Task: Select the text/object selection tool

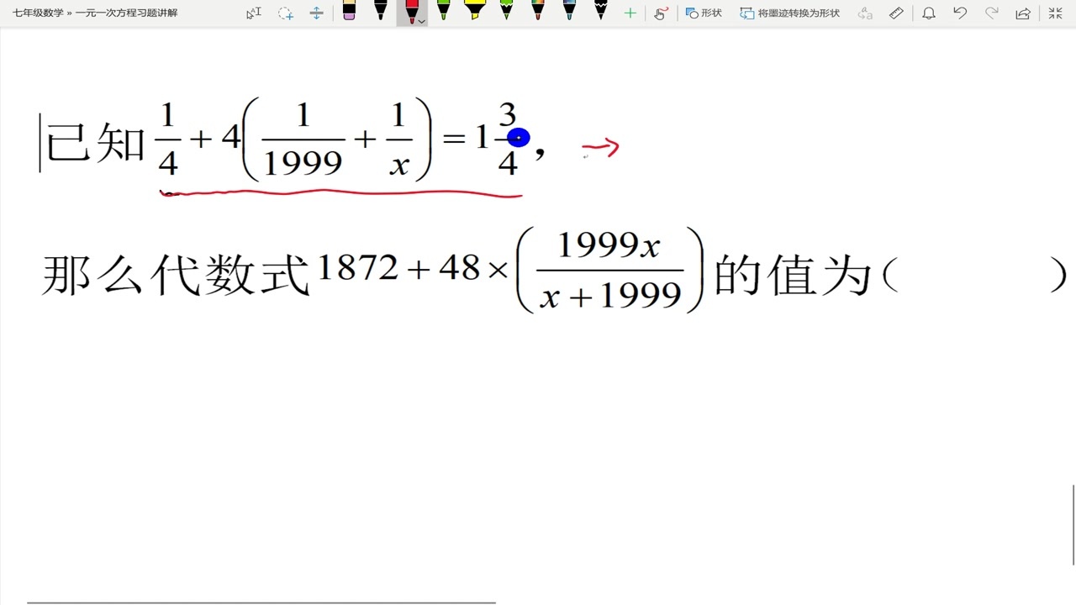Action: pyautogui.click(x=254, y=13)
